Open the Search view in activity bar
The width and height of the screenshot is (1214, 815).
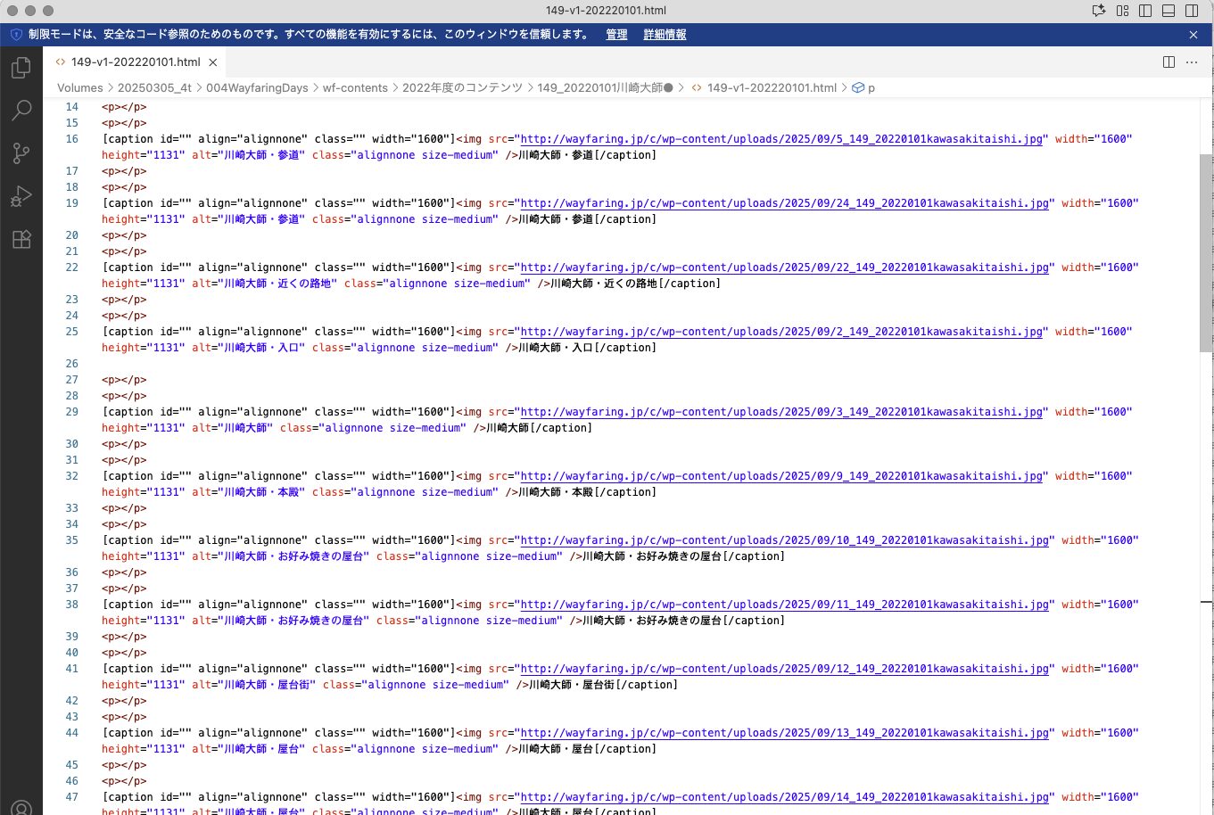pos(21,111)
